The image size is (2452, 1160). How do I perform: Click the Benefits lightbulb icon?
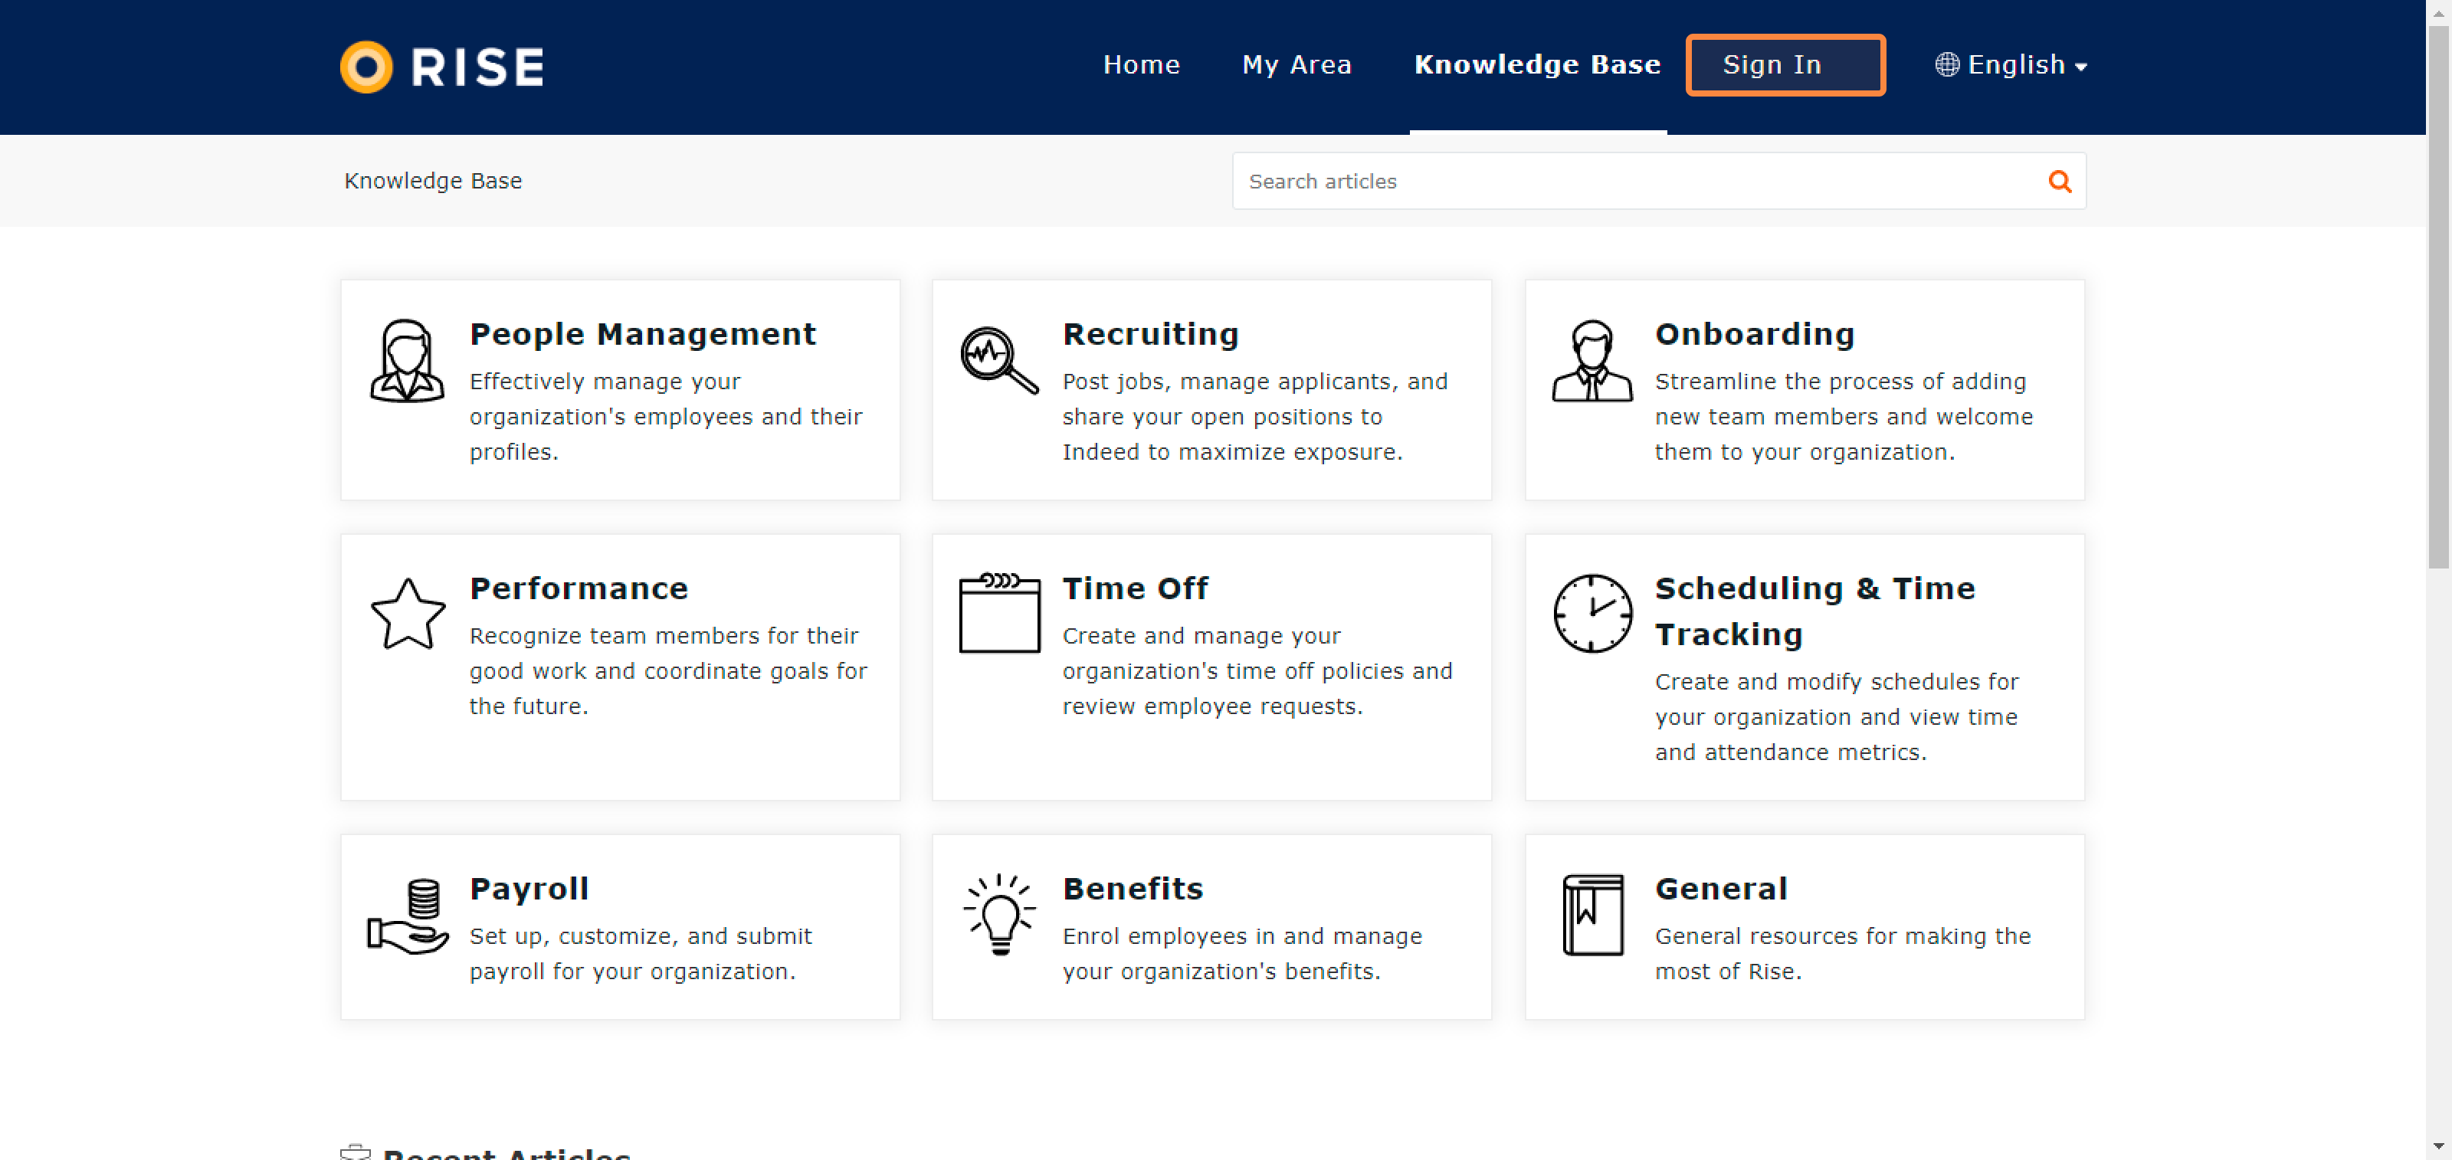pyautogui.click(x=998, y=915)
